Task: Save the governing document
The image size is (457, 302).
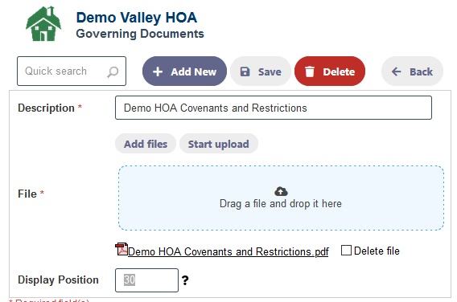Action: pos(261,71)
